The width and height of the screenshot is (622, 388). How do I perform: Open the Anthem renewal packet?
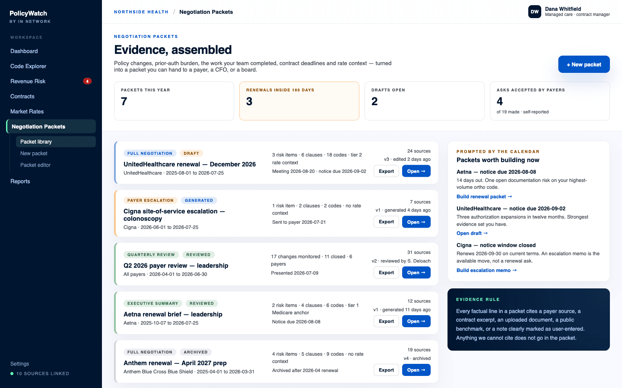pyautogui.click(x=416, y=370)
